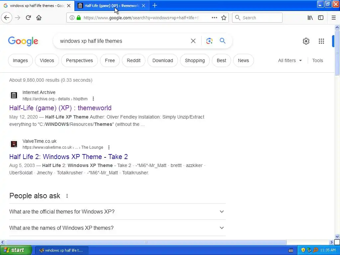Open page actions three-dots menu
Image resolution: width=340 pixels, height=255 pixels.
(x=214, y=18)
